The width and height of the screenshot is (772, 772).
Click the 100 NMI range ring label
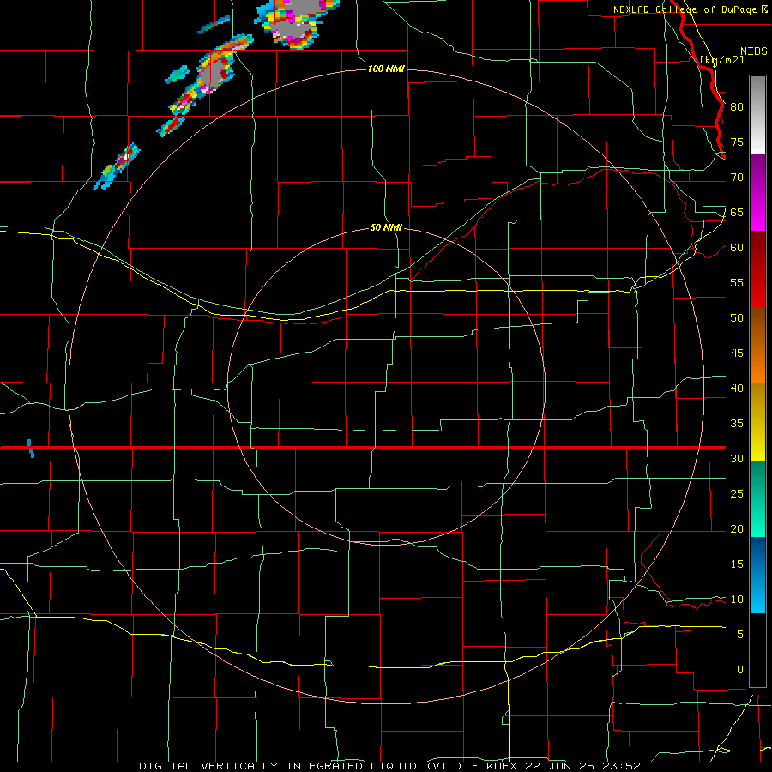[386, 69]
